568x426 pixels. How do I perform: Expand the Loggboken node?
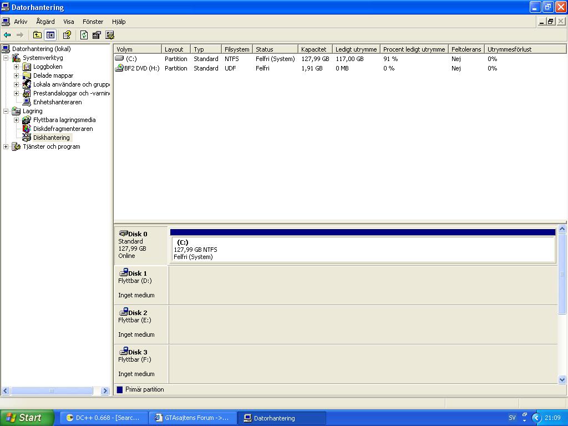tap(16, 67)
